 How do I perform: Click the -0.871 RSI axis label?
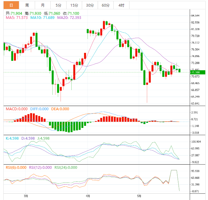pyautogui.click(x=195, y=191)
